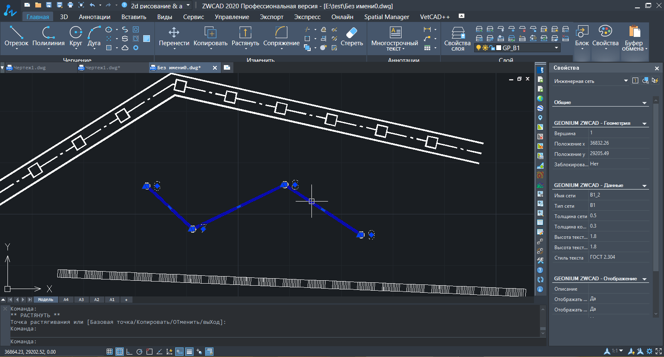664x357 pixels.
Task: Open the GP_B1 layer dropdown
Action: (517, 48)
